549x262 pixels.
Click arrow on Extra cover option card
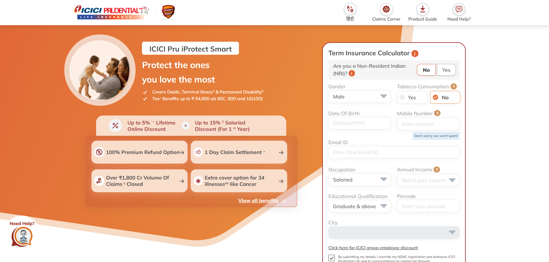click(281, 181)
